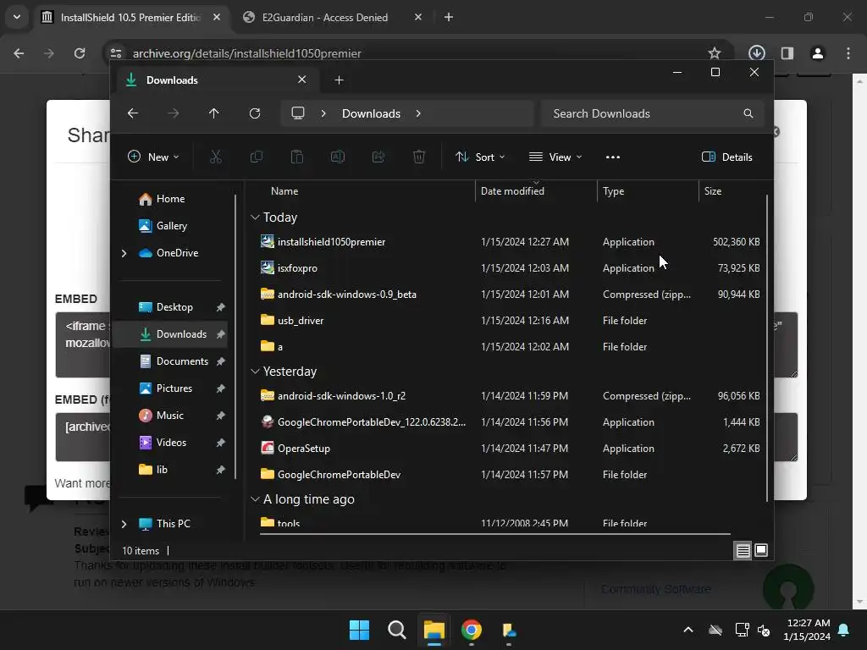Open Videos in the navigation pane
Image resolution: width=867 pixels, height=650 pixels.
point(171,443)
